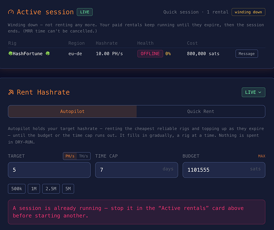Click the winding down status badge

[248, 12]
